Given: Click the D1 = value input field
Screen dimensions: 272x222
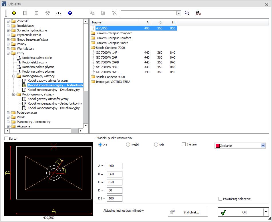Looking at the screenshot, I should (115, 199).
